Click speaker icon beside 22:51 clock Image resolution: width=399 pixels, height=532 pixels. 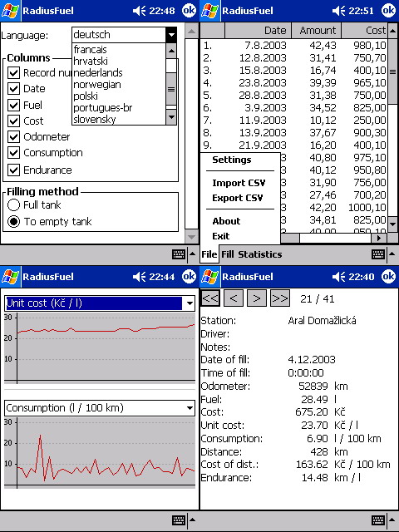339,11
